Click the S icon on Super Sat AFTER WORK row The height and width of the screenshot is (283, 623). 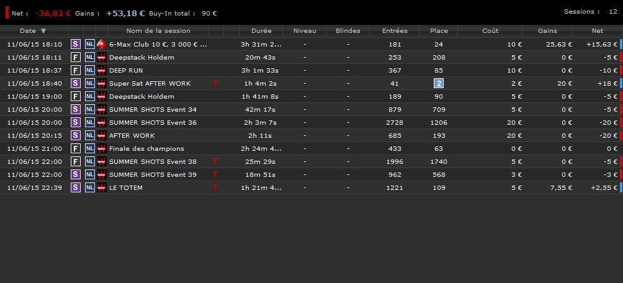tap(76, 83)
